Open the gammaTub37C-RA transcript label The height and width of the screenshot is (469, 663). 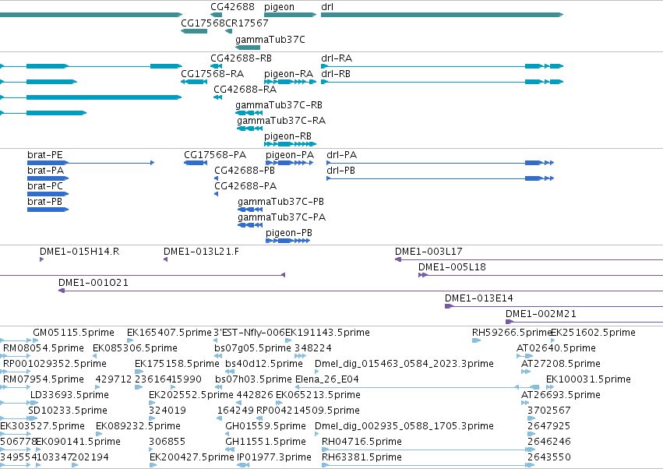coord(281,121)
